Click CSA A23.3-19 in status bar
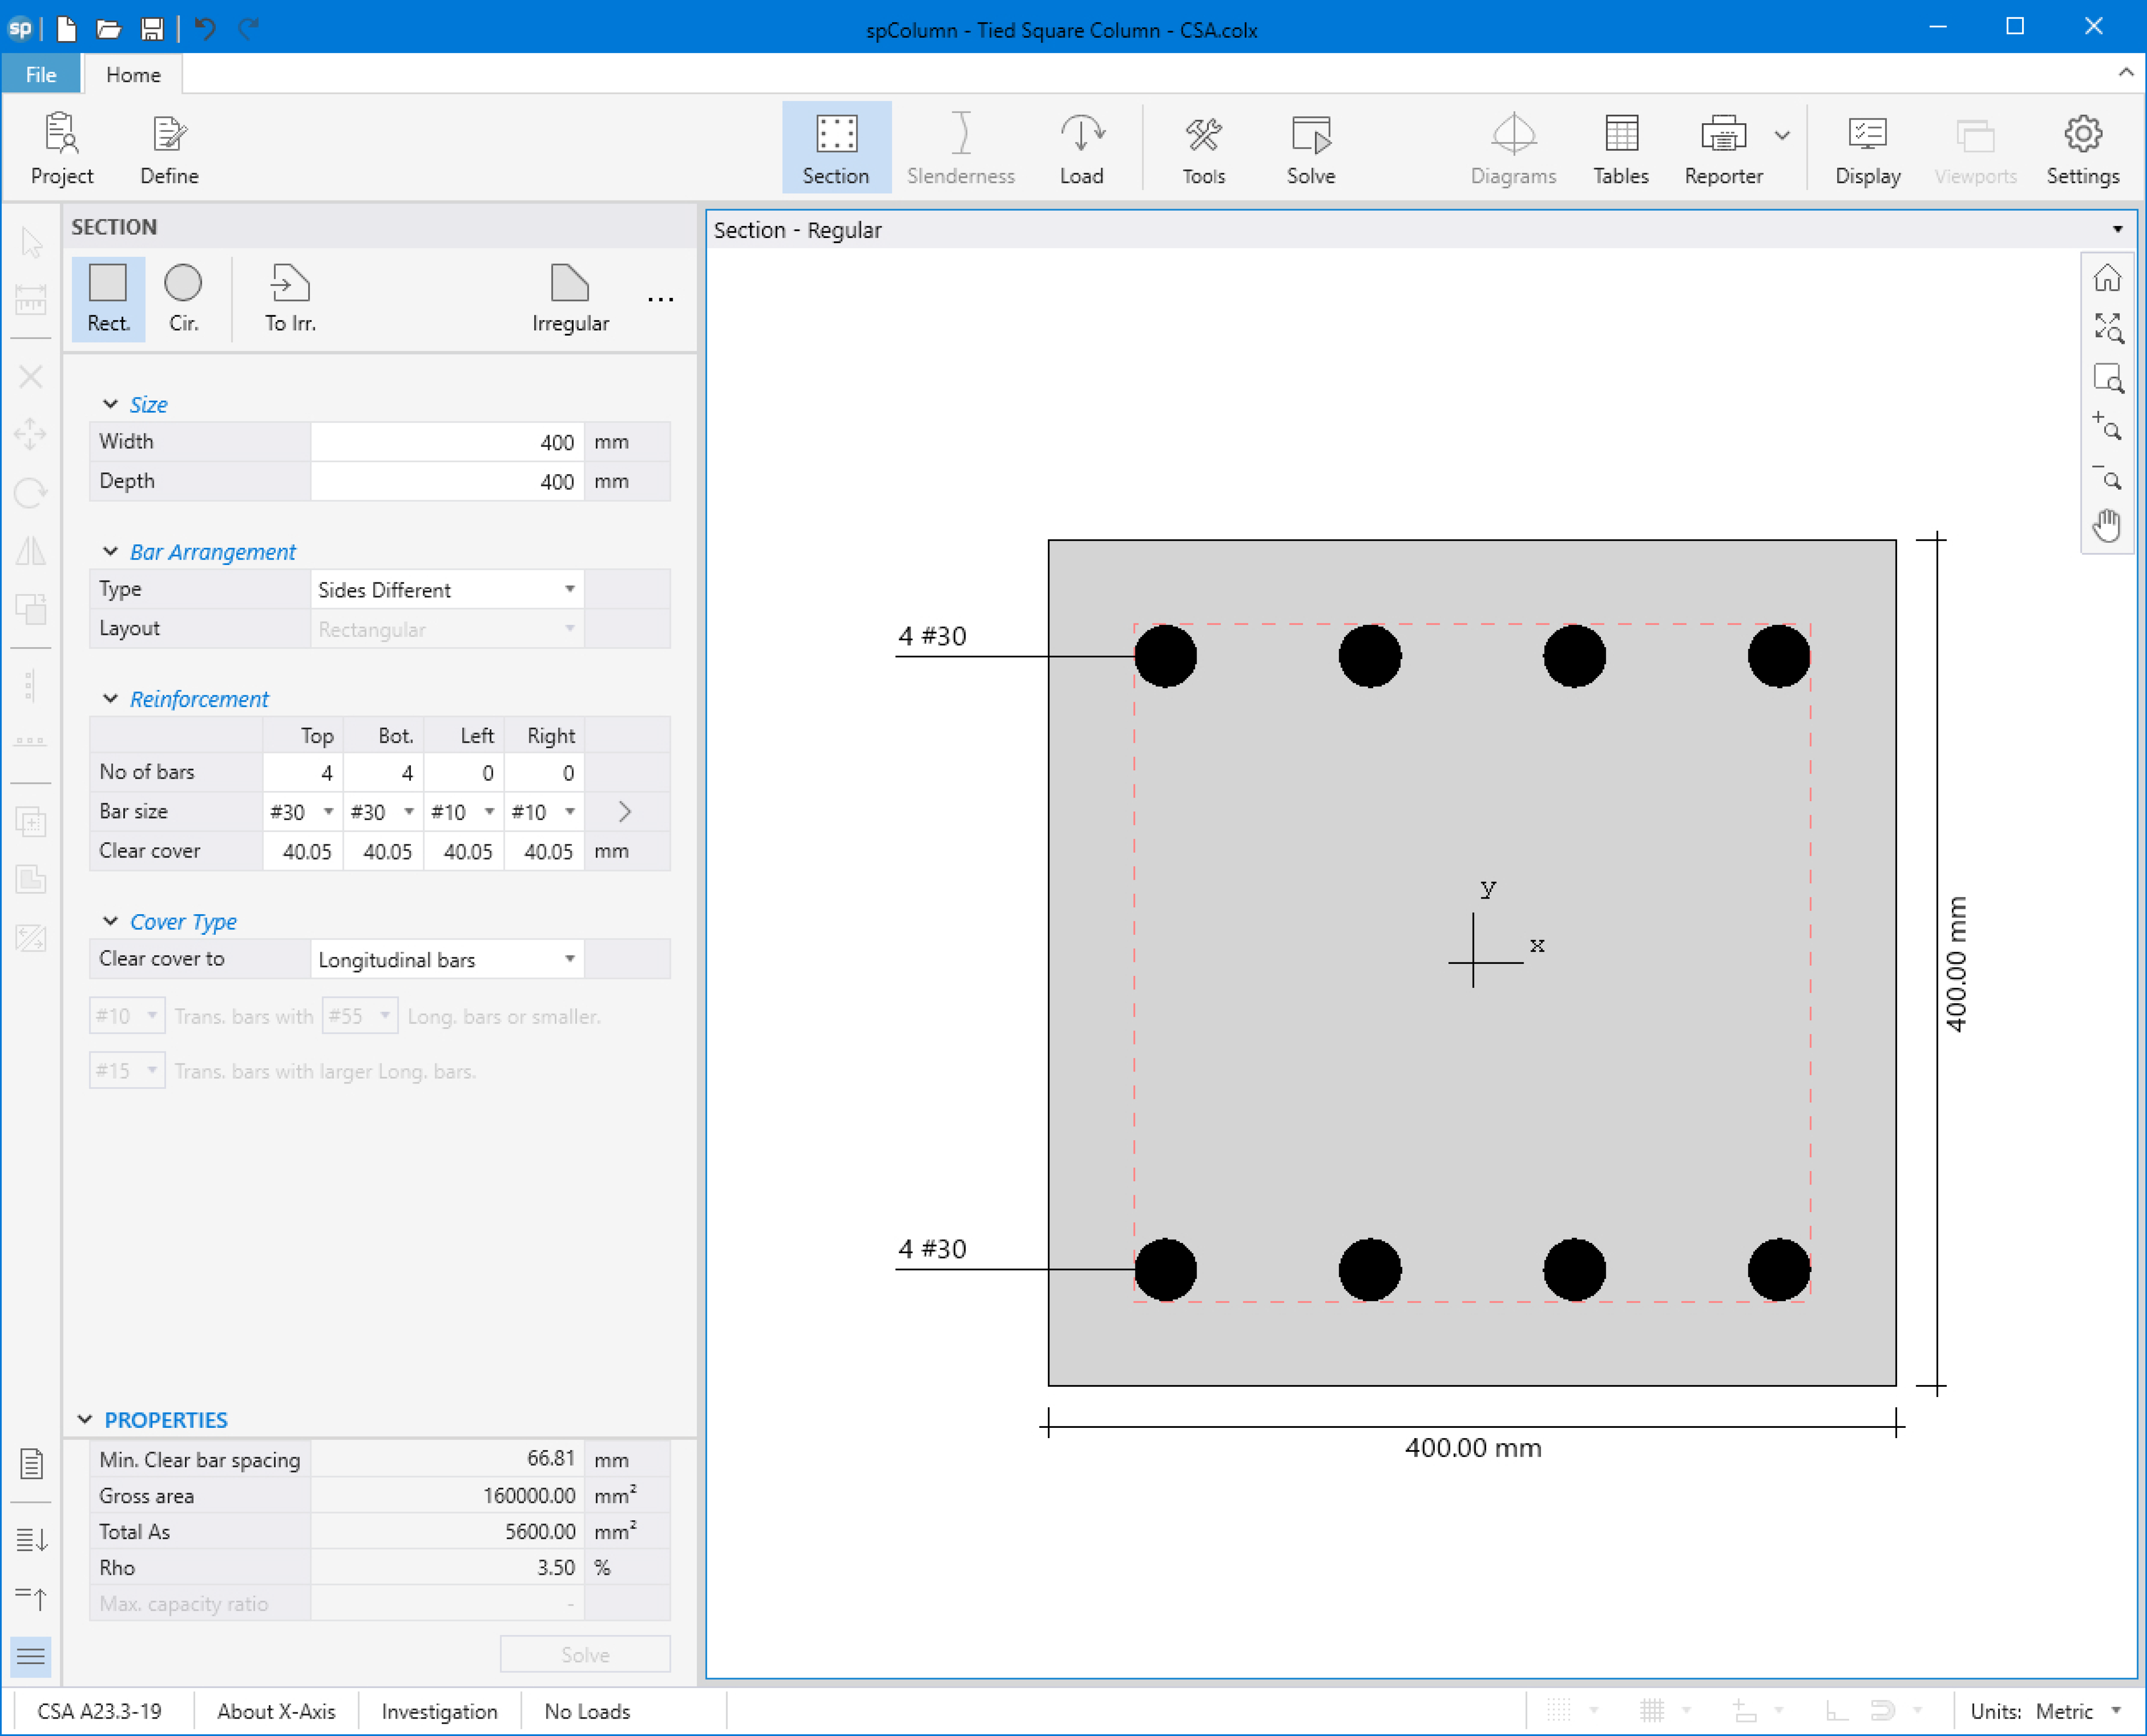 click(99, 1711)
